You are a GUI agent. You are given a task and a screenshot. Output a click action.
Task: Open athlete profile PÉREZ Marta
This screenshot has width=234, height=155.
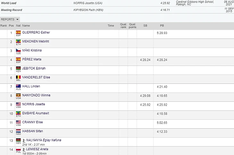coord(31,59)
